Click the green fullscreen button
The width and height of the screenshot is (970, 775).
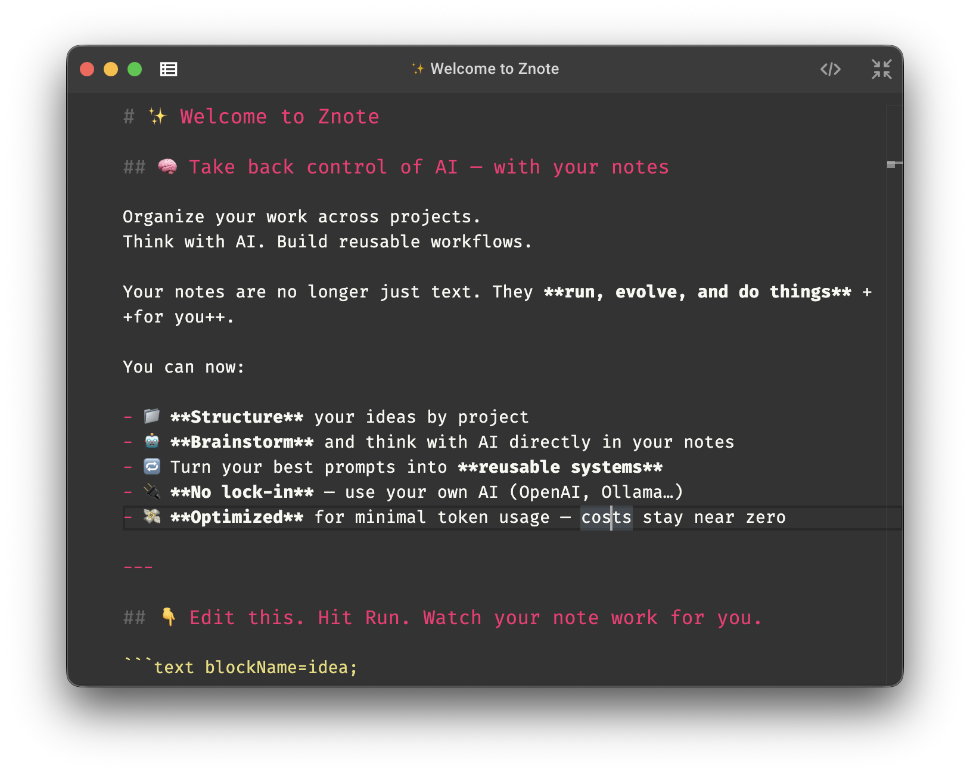tap(135, 69)
